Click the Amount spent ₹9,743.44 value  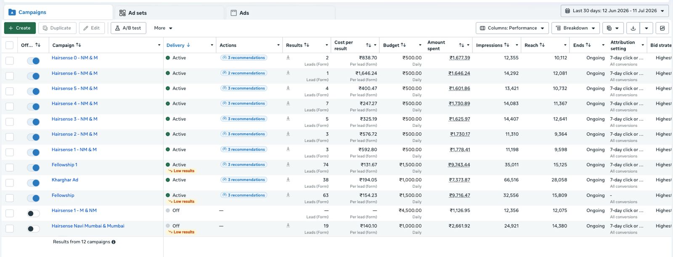(x=459, y=165)
